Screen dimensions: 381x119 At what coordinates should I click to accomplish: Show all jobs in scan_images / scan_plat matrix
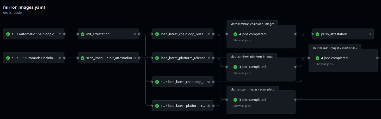click(x=242, y=106)
